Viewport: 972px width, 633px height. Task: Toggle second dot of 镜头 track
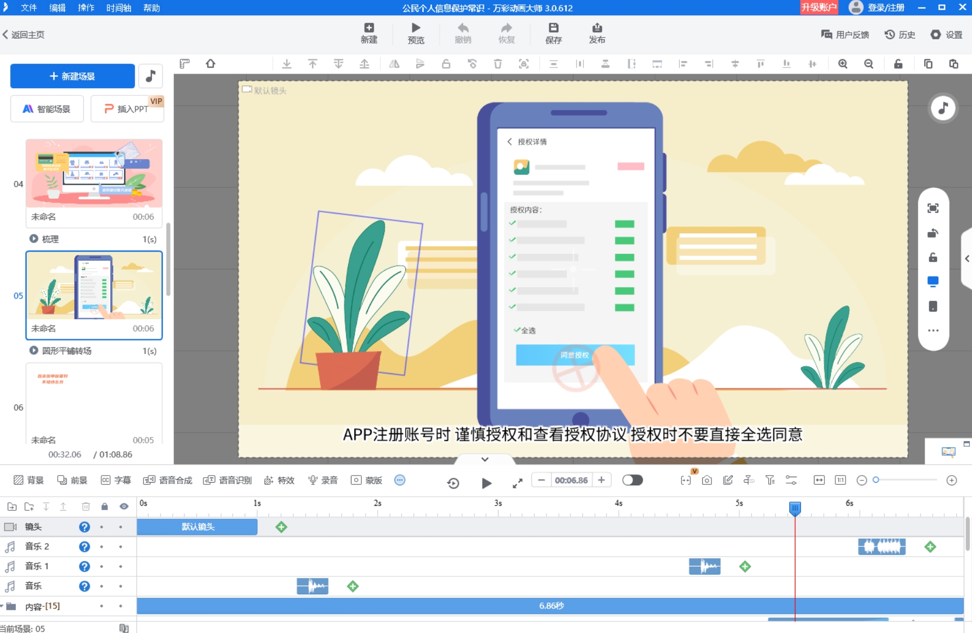point(120,527)
